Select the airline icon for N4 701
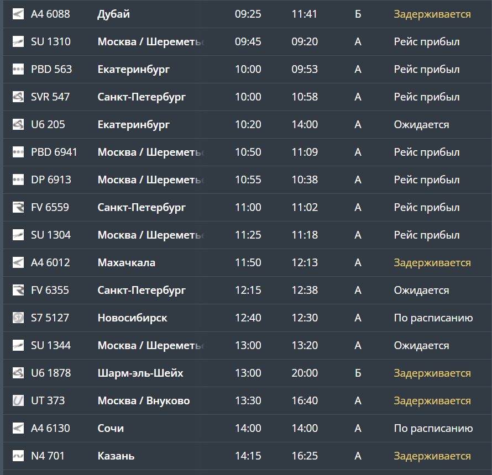The image size is (492, 475). point(18,456)
